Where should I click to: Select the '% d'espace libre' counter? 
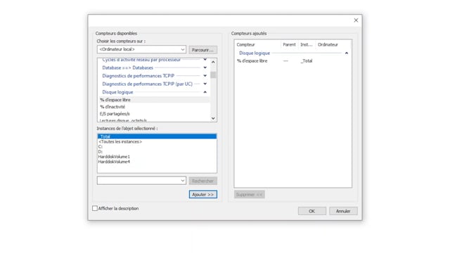tap(154, 100)
